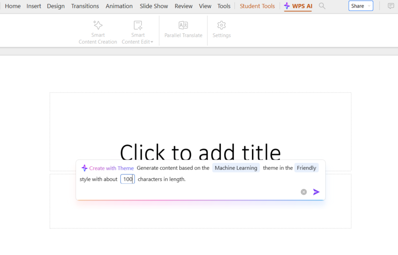Select the Animation tab
Viewport: 398px width, 255px height.
119,6
